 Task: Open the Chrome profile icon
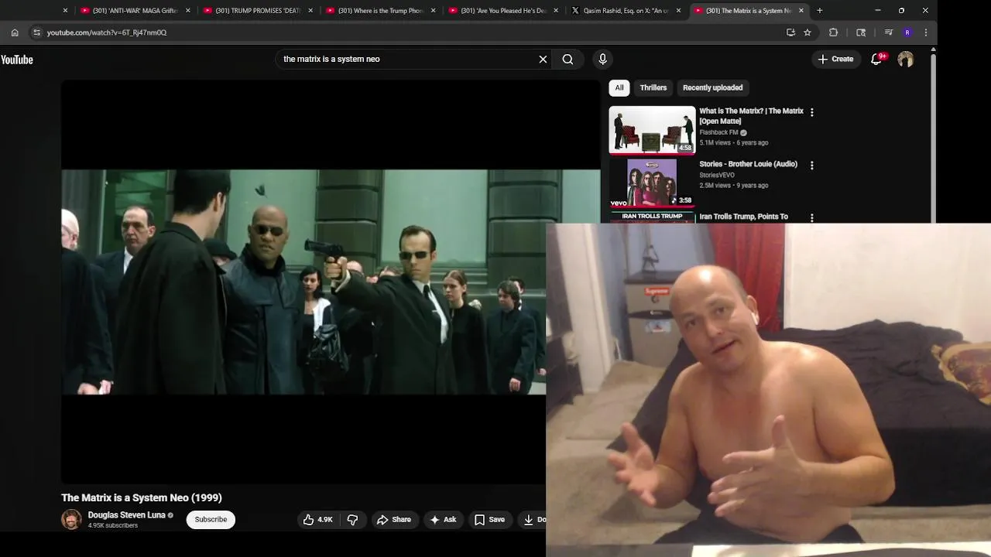907,32
